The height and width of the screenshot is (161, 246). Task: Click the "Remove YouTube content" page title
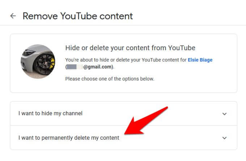[x=78, y=16]
